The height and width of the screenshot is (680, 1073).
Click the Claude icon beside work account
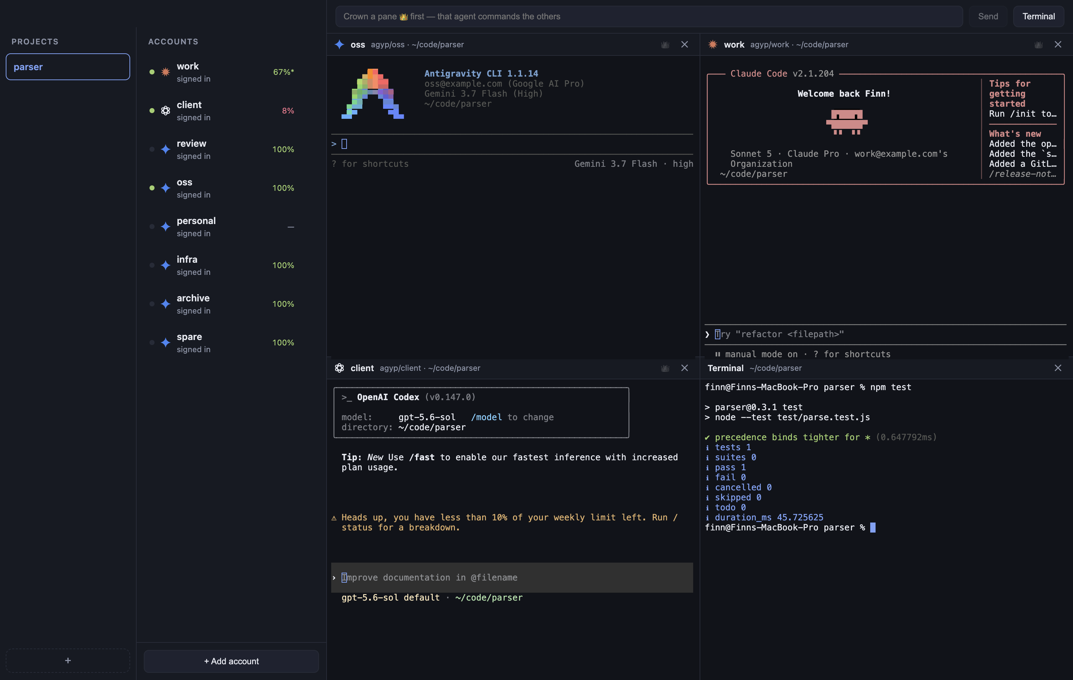tap(165, 72)
